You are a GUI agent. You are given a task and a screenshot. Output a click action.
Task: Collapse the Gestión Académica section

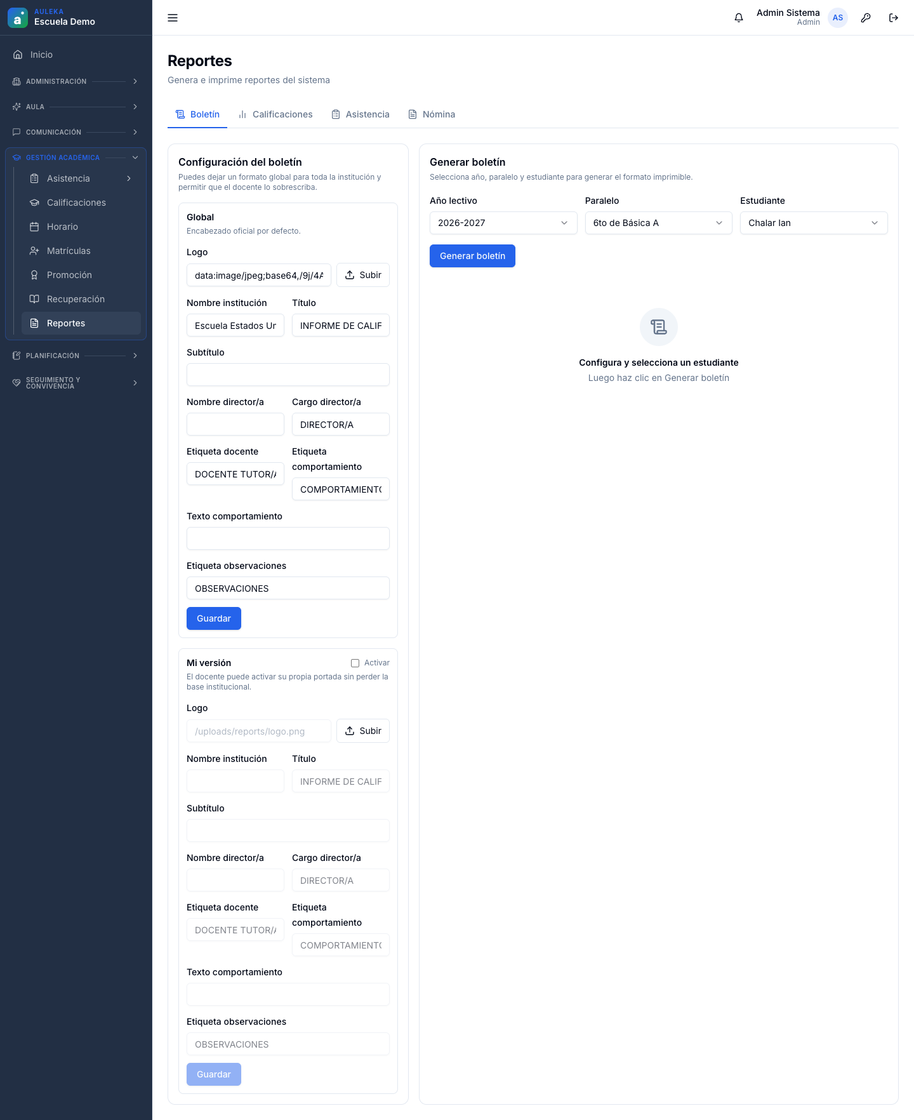(x=76, y=157)
